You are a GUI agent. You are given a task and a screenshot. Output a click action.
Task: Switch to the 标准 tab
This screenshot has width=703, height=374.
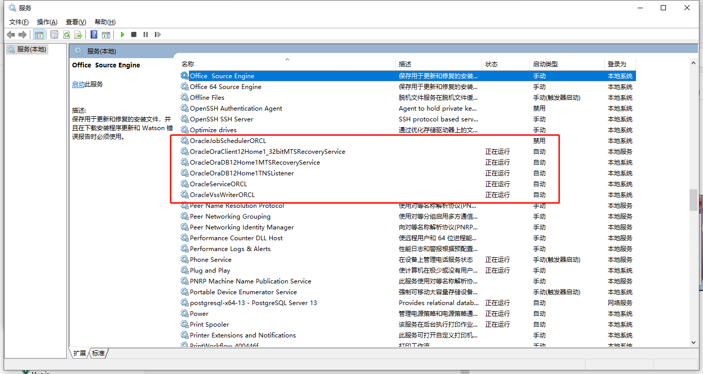pyautogui.click(x=98, y=353)
